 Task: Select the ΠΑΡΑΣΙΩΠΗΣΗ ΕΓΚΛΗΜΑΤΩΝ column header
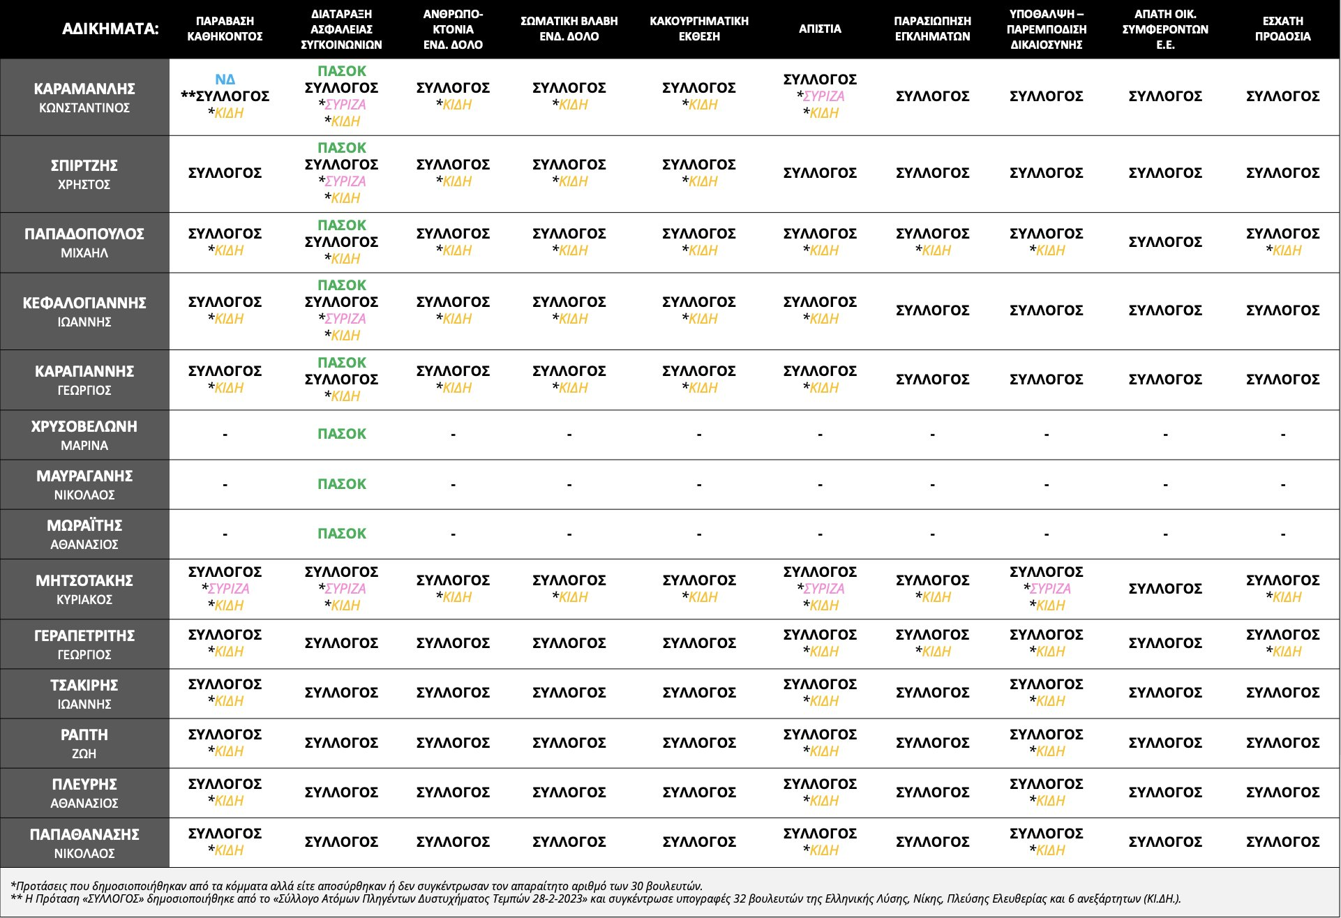click(x=932, y=29)
